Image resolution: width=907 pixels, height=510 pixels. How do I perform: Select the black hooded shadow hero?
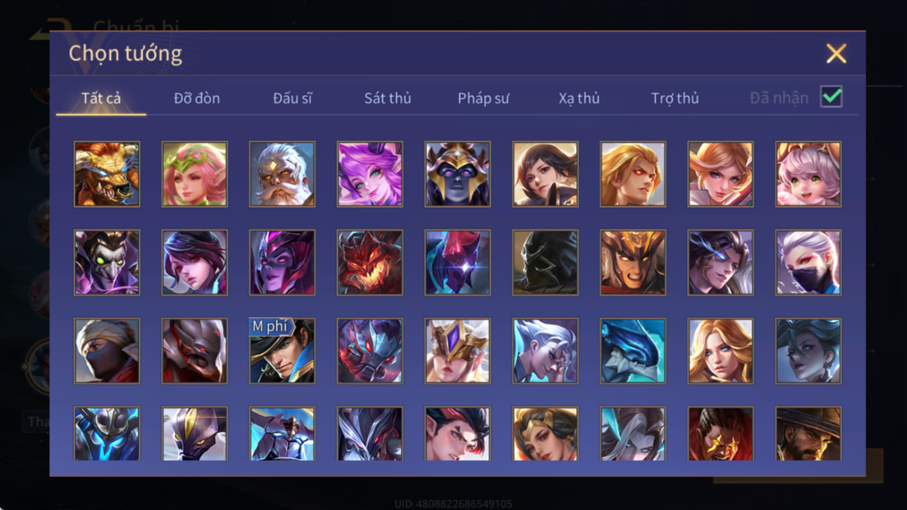(545, 262)
